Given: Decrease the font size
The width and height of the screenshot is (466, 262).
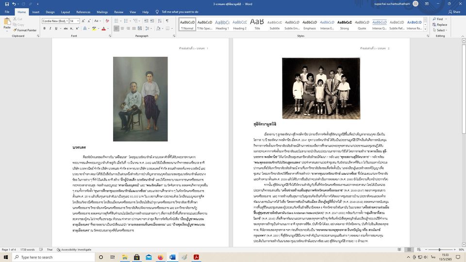Looking at the screenshot, I should pos(89,21).
